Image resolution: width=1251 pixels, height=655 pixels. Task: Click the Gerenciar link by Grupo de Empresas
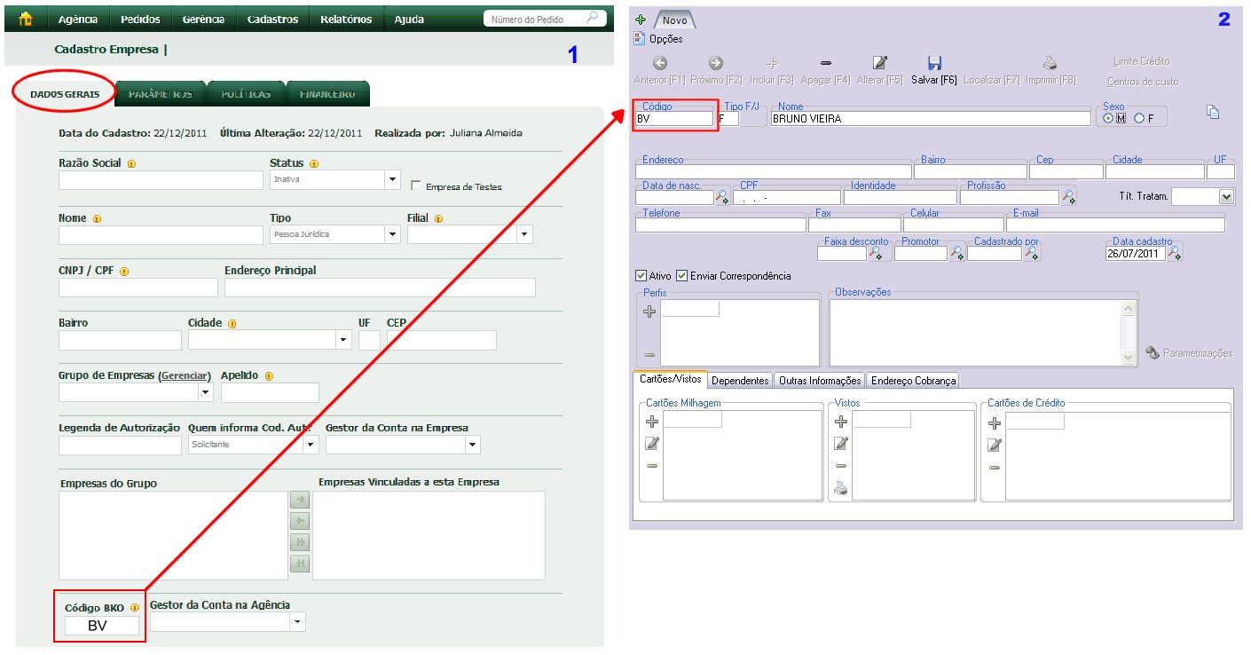pos(185,375)
